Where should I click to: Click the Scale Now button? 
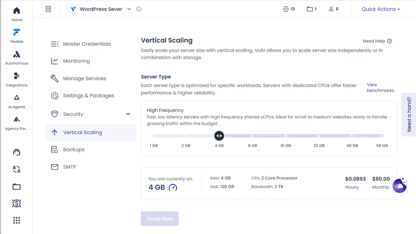pyautogui.click(x=160, y=219)
